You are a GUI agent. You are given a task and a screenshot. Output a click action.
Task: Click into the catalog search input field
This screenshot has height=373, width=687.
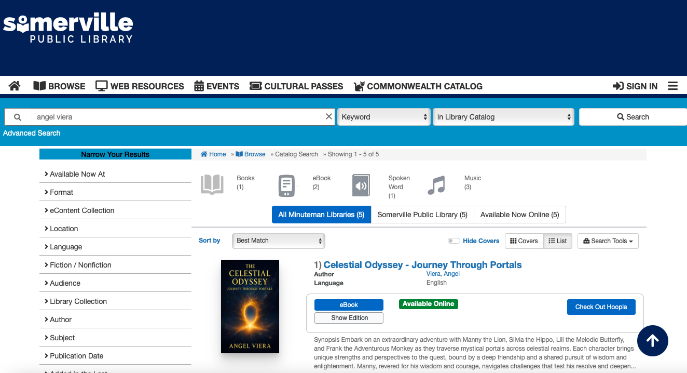[x=176, y=117]
